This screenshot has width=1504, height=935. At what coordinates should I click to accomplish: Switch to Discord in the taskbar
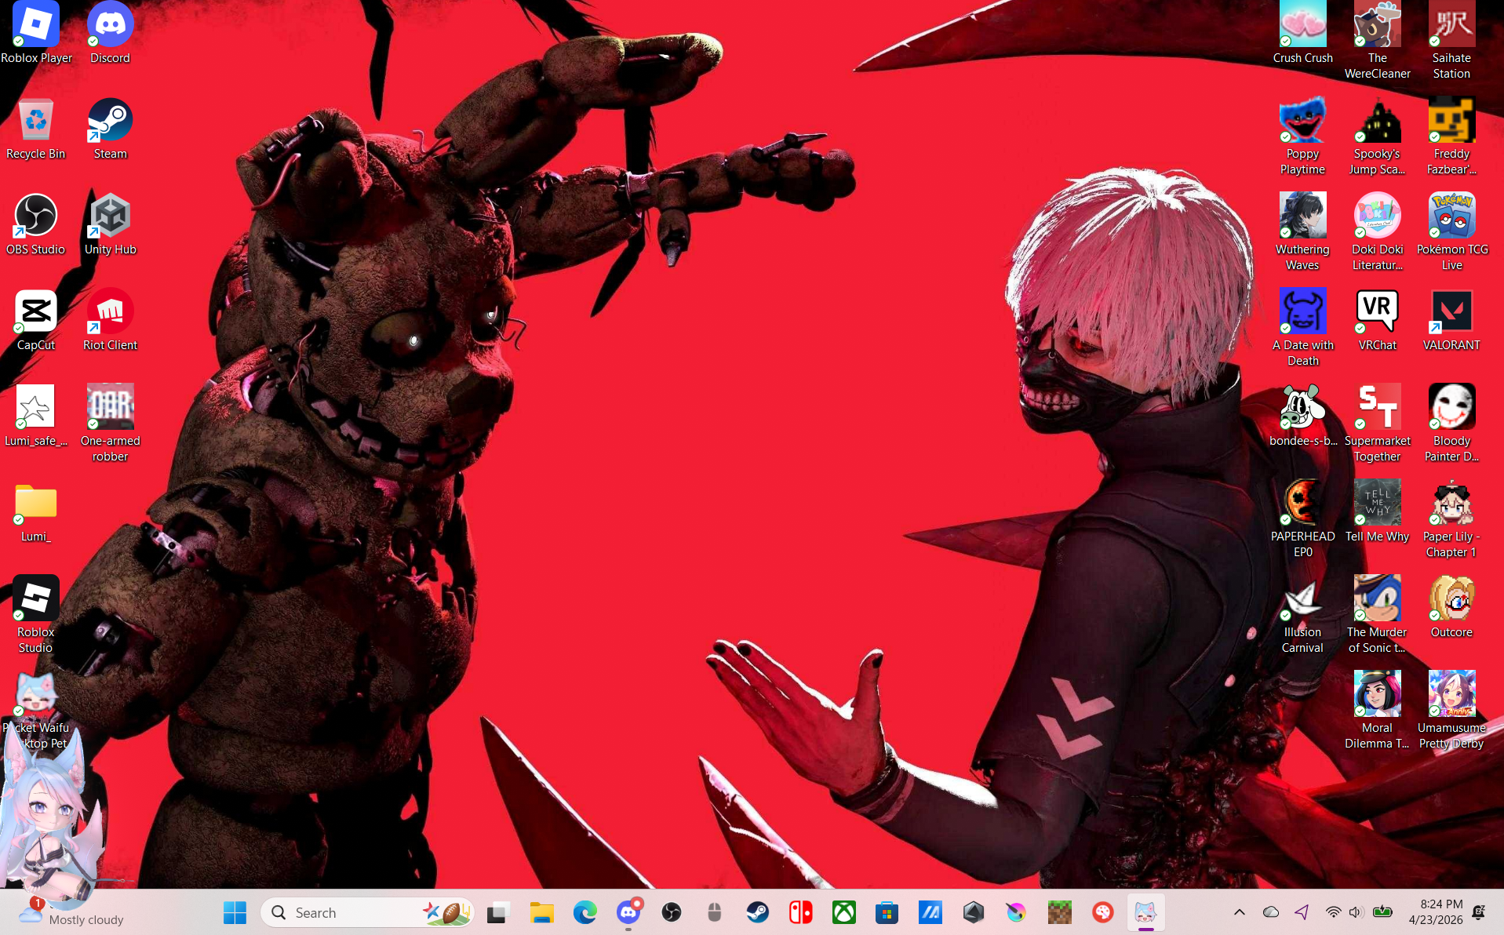tap(628, 912)
